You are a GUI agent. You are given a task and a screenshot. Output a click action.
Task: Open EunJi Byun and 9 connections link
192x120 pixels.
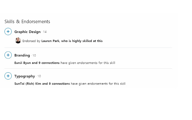[37, 63]
